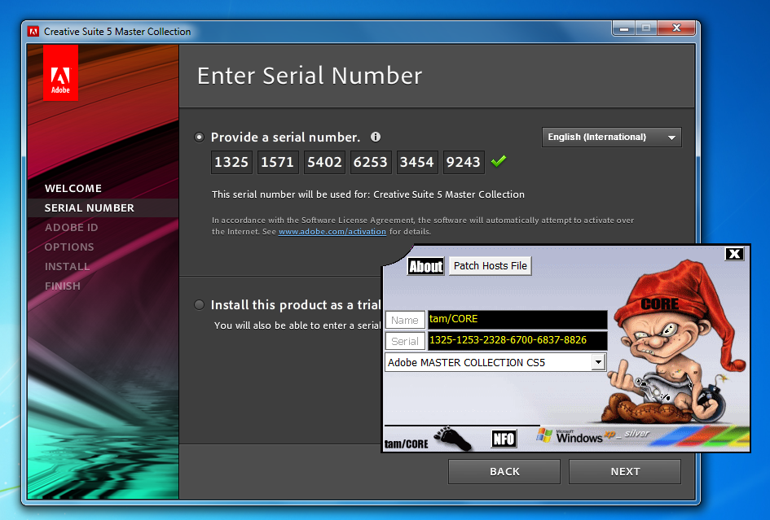Screen dimensions: 770x520
Task: Select the SERIAL NUMBER step
Action: click(x=90, y=208)
